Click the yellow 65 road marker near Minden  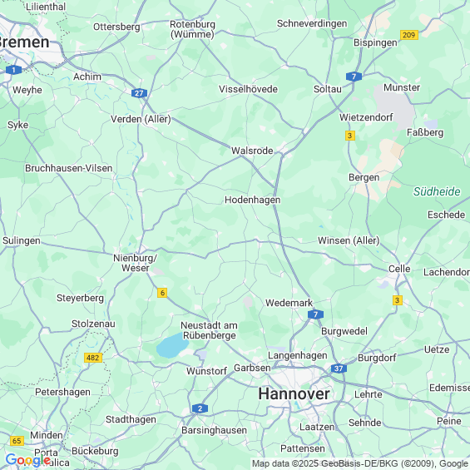(x=17, y=441)
